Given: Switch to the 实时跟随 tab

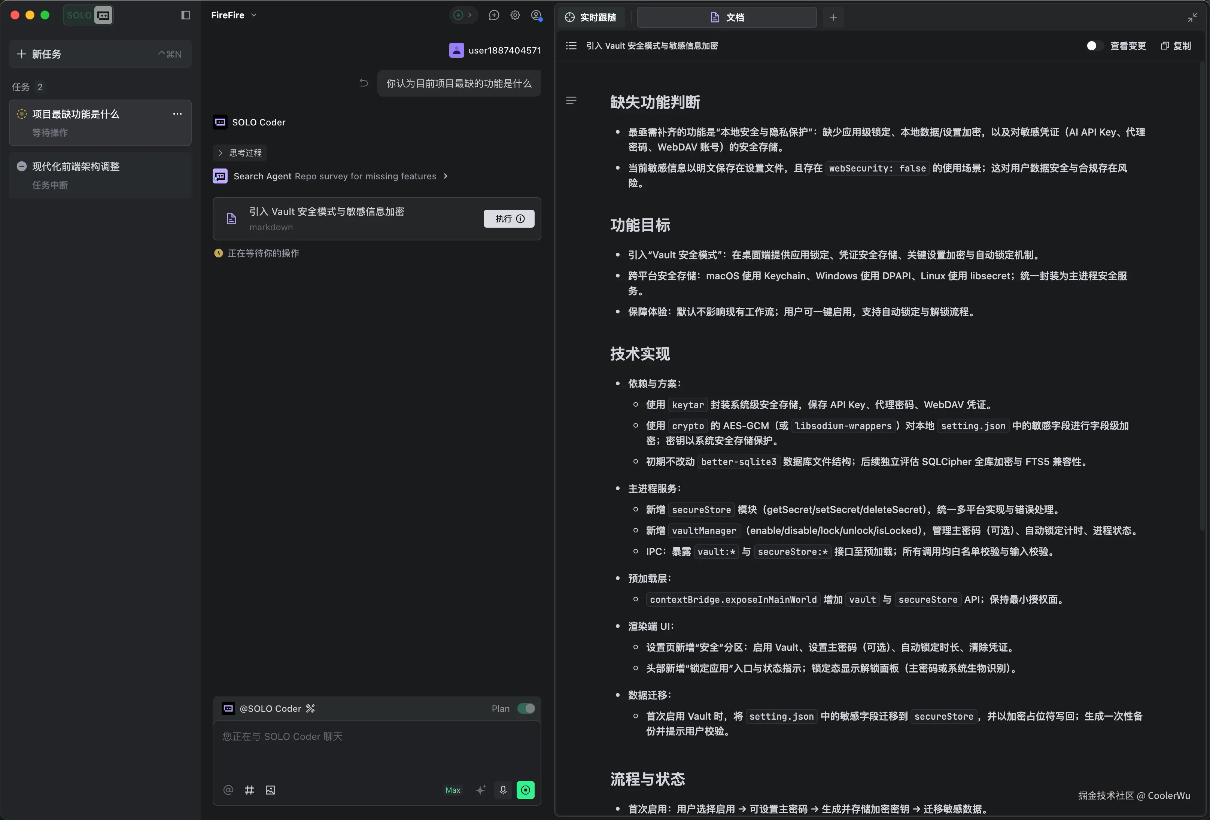Looking at the screenshot, I should 591,17.
